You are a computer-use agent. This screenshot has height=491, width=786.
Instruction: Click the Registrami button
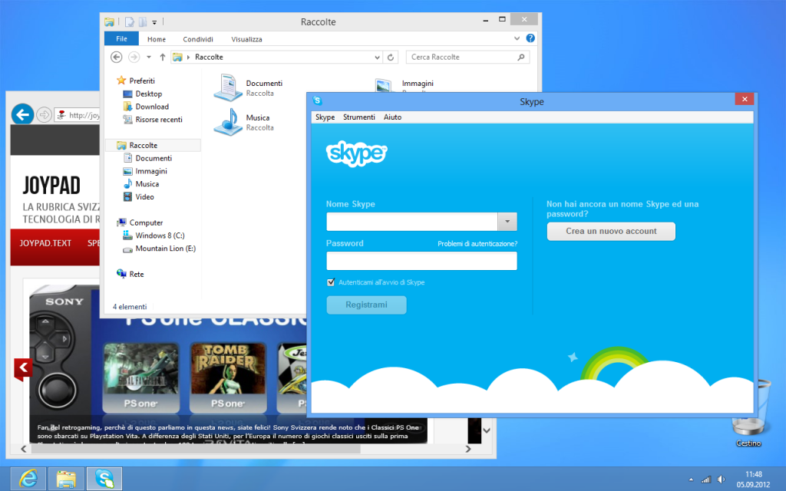(366, 305)
